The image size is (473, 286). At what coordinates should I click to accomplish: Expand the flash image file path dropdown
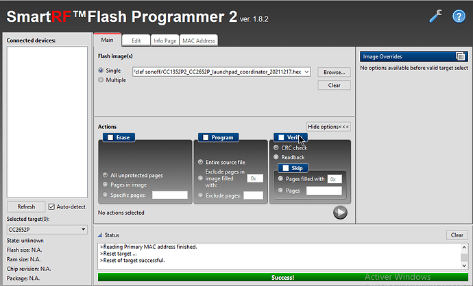click(306, 72)
